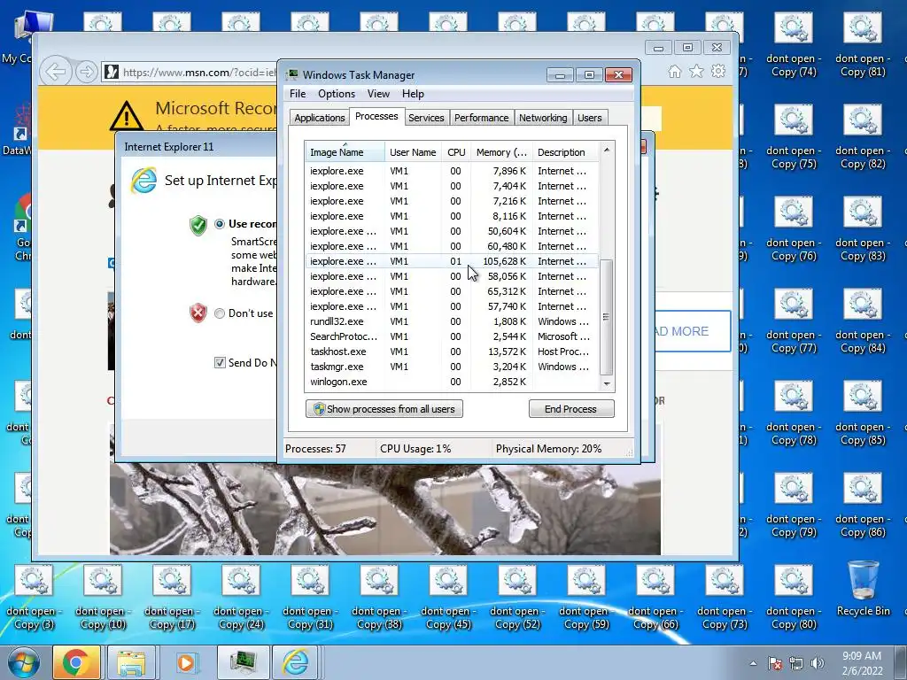
Task: Open the Action Center flag icon
Action: click(x=775, y=663)
